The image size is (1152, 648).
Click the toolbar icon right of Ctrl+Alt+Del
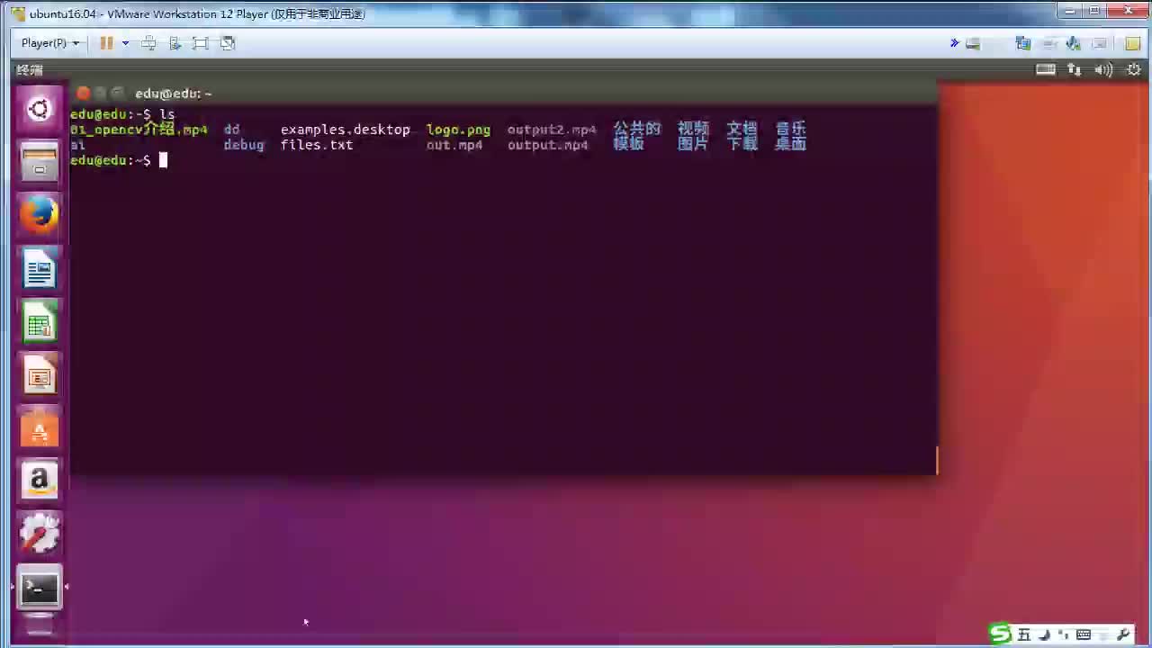(175, 43)
